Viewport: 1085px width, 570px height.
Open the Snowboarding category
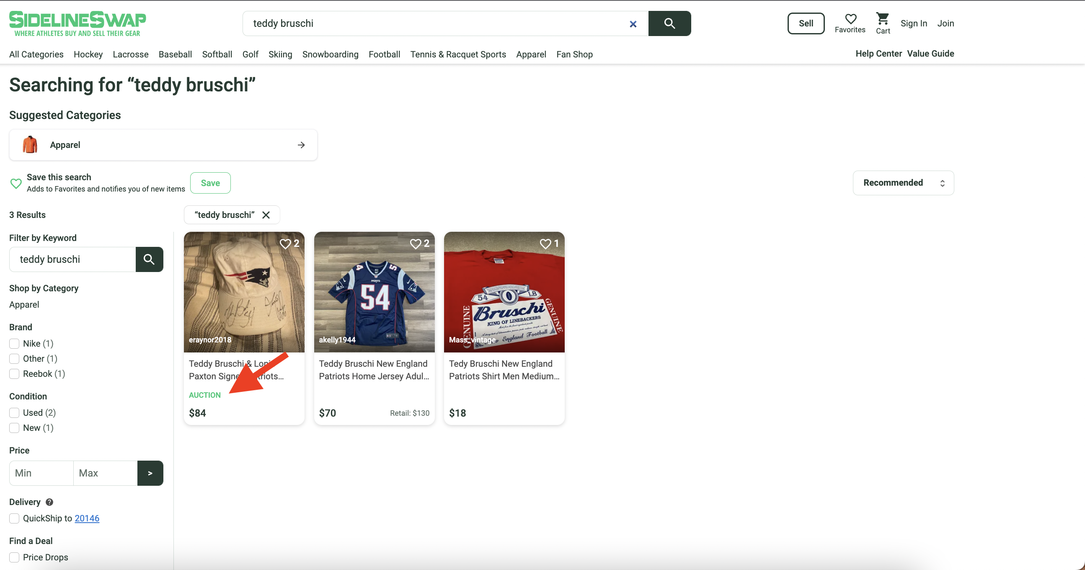point(330,54)
